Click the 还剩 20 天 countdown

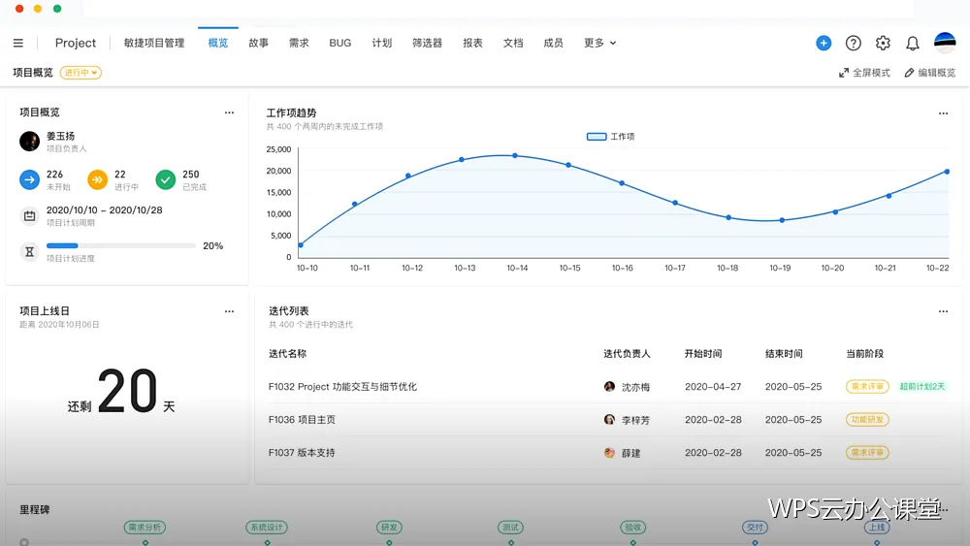121,392
